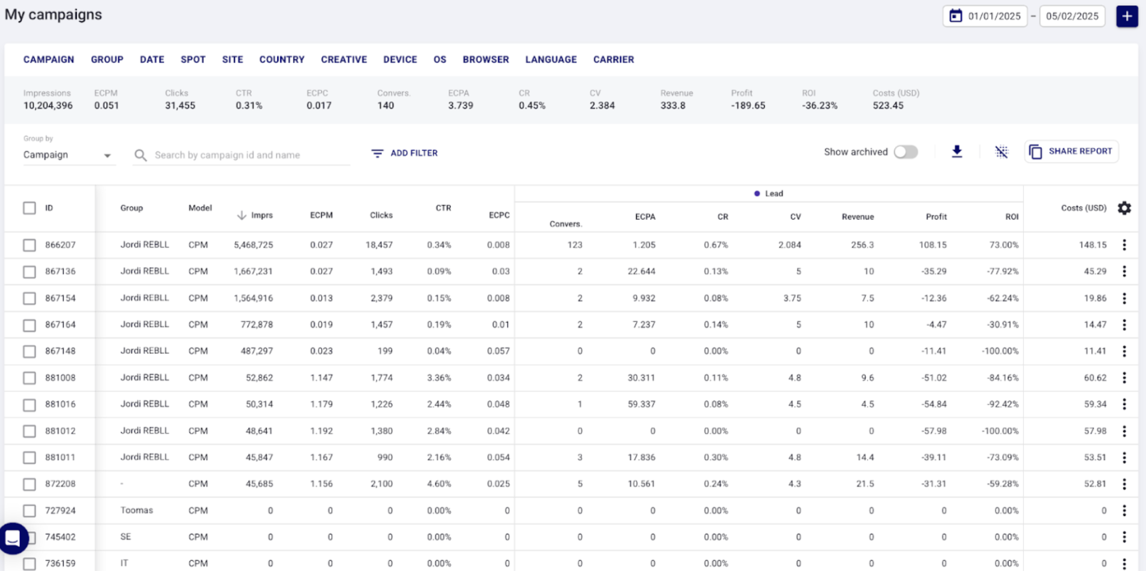
Task: Open row menu for campaign 872208
Action: (x=1124, y=484)
